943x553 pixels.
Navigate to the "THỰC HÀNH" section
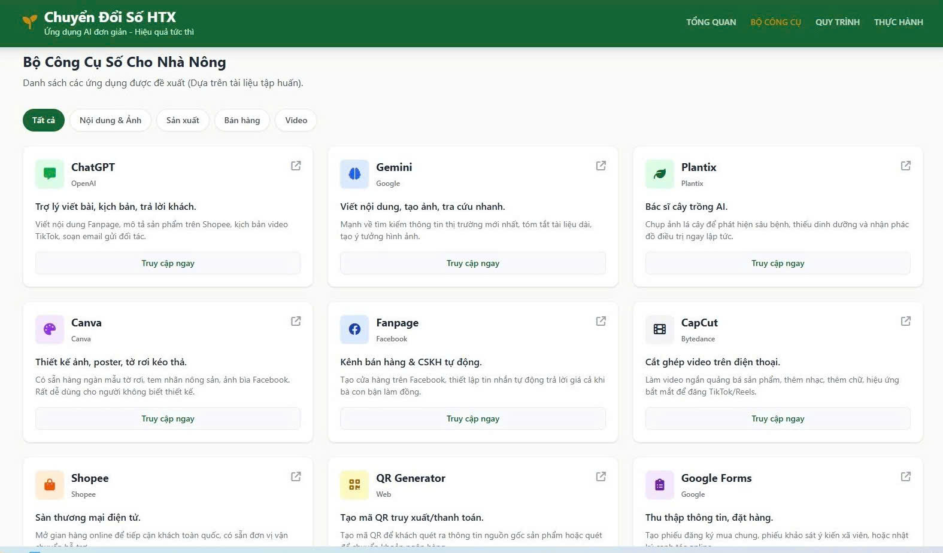pos(898,22)
